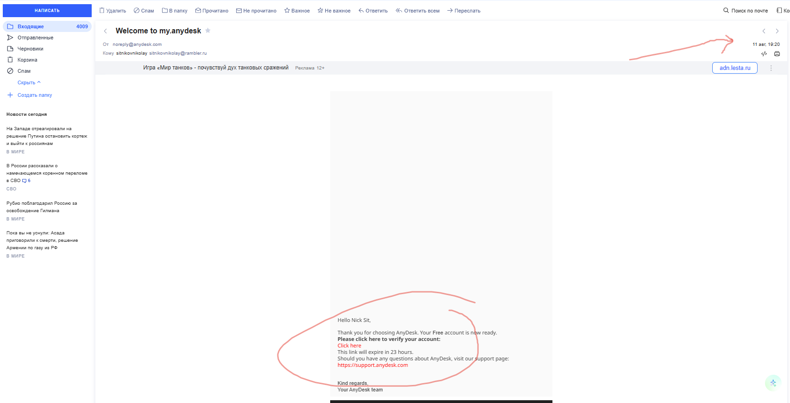Mark the message as Спам in toolbar
790x403 pixels.
144,11
